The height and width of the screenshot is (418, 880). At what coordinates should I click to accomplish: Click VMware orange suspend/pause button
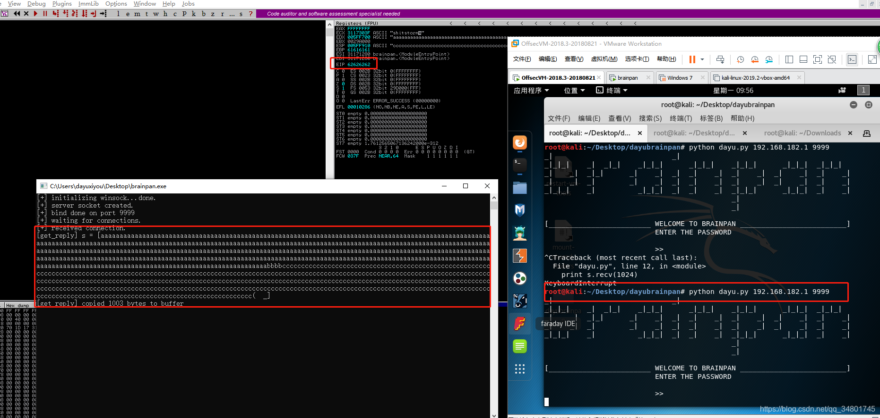coord(692,59)
